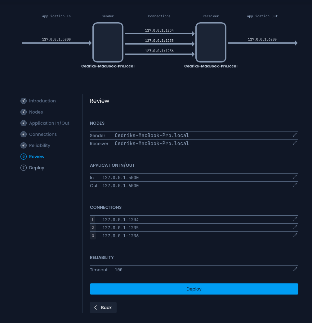Click pencil icon for Application Out address
Viewport: 312px width, 323px height.
[x=295, y=185]
